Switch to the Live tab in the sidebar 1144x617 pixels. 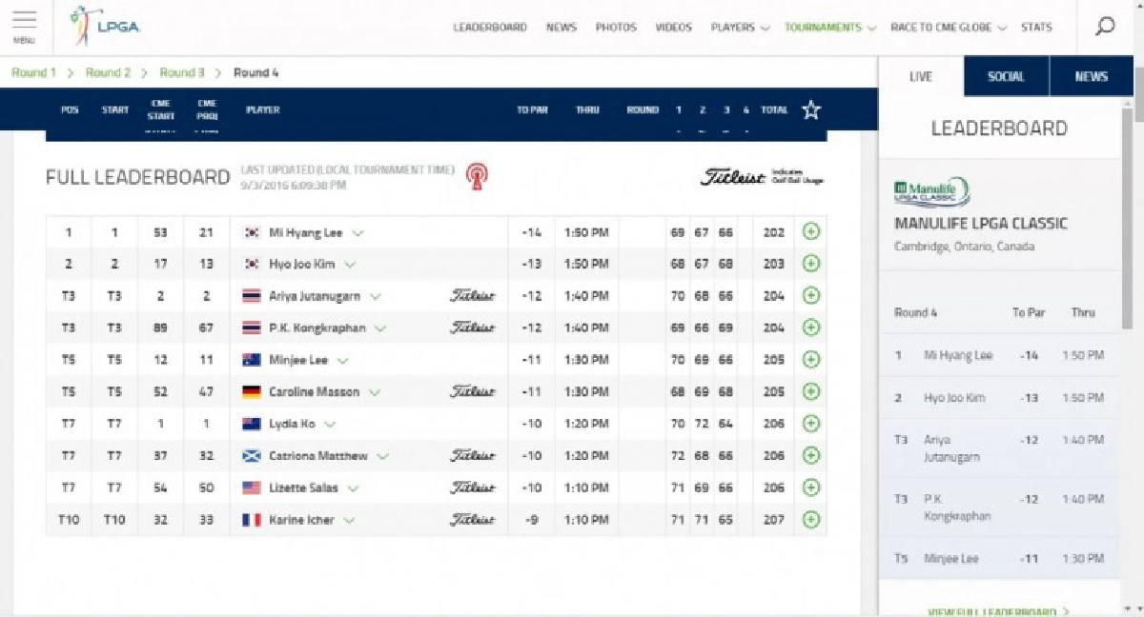click(921, 76)
